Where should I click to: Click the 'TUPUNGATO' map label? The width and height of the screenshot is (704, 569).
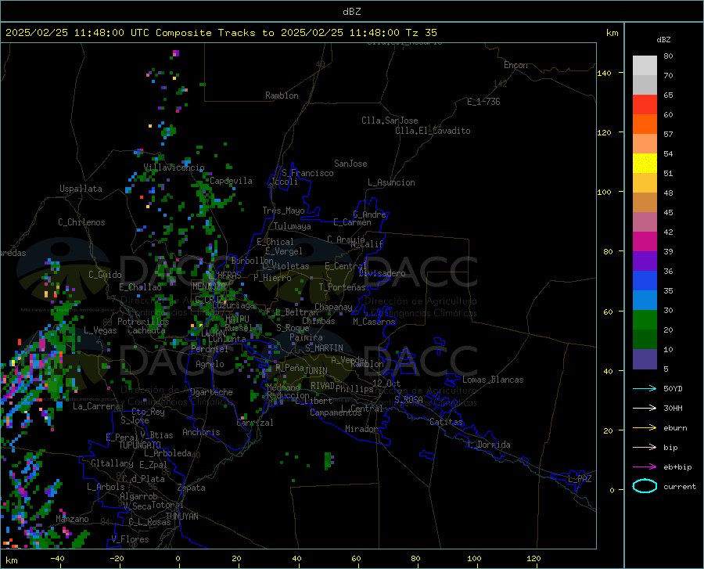(x=140, y=445)
